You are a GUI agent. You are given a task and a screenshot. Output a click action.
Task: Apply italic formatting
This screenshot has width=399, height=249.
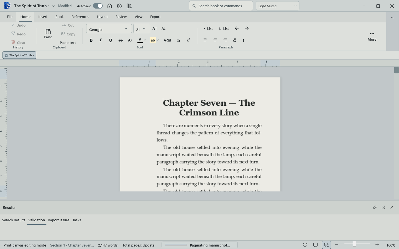click(101, 40)
